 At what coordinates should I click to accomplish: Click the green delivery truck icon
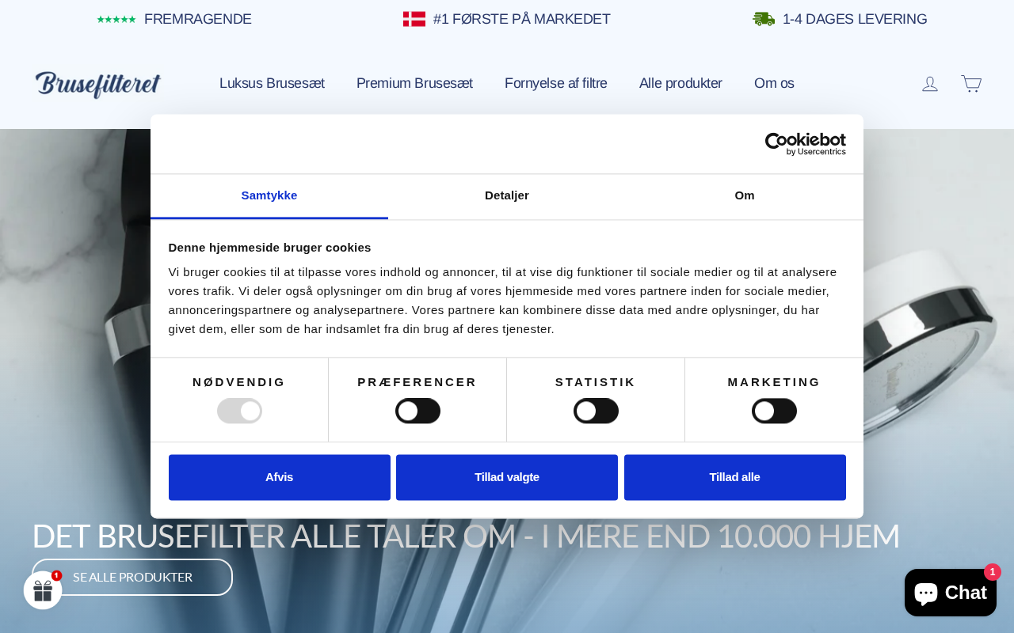click(x=764, y=19)
